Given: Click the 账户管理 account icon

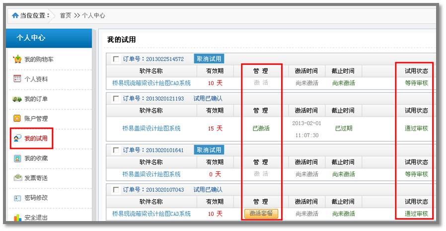Looking at the screenshot, I should click(17, 119).
